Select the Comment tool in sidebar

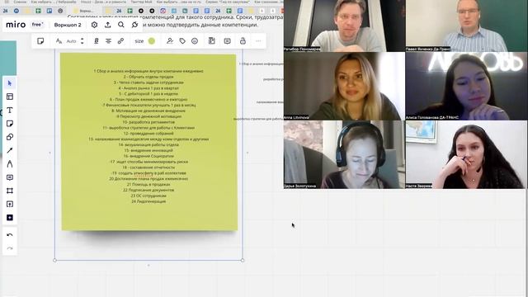coord(9,177)
